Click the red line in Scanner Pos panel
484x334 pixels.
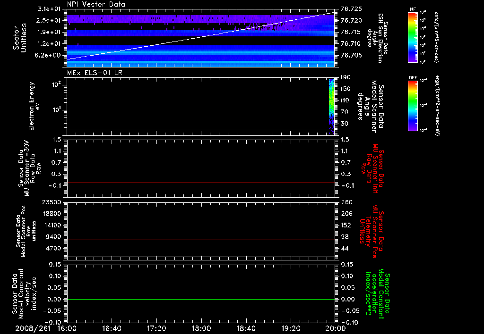click(200, 240)
